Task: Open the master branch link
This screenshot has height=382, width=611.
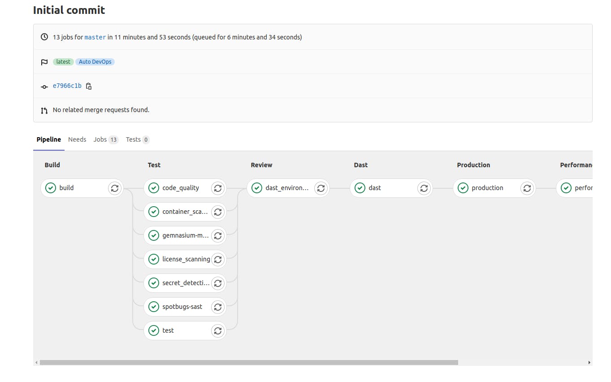Action: tap(95, 37)
